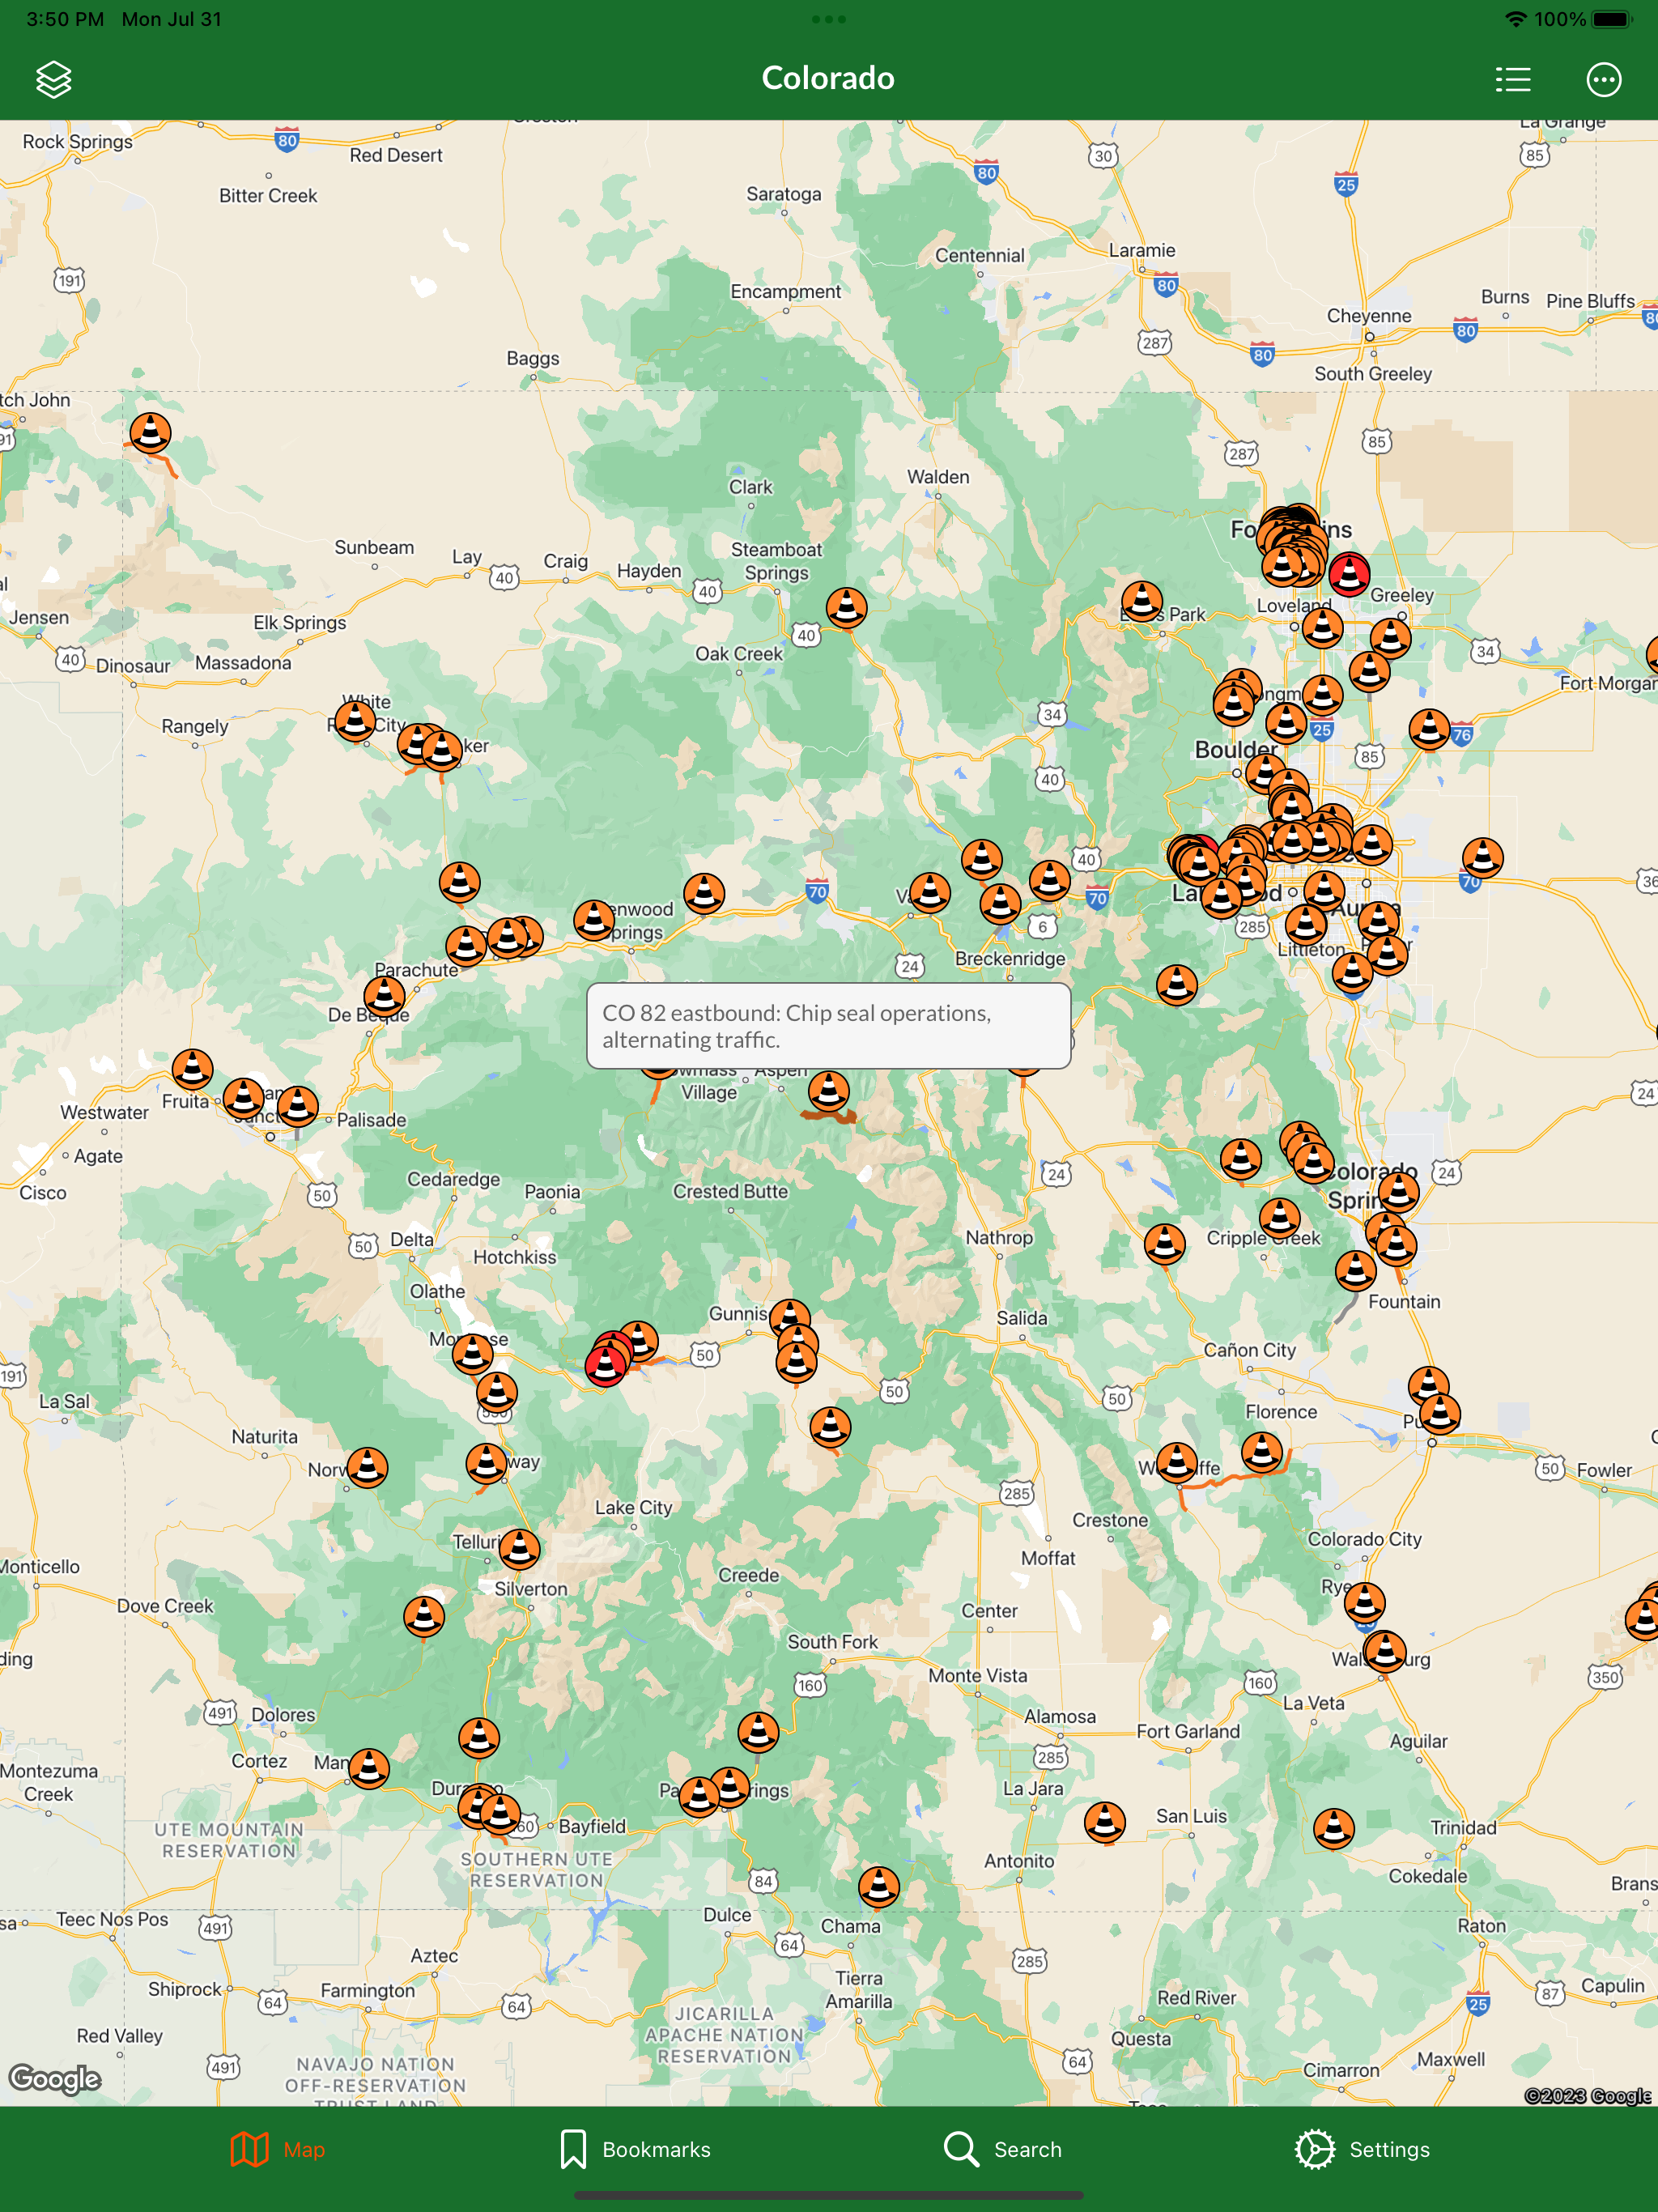The width and height of the screenshot is (1658, 2212).
Task: Tap the cone marker north of Parachute
Action: 459,881
